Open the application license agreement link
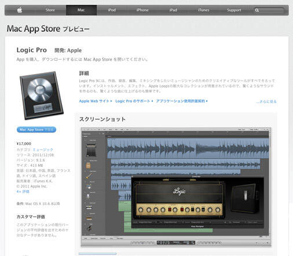This screenshot has width=293, height=256. (x=182, y=101)
